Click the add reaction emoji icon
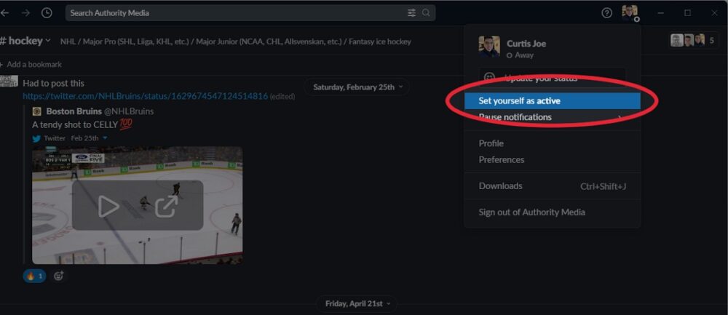 click(59, 276)
